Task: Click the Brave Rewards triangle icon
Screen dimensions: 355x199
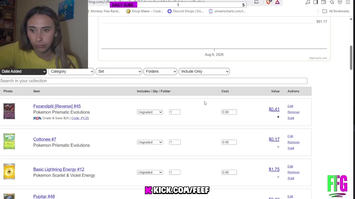Action: 277,2
